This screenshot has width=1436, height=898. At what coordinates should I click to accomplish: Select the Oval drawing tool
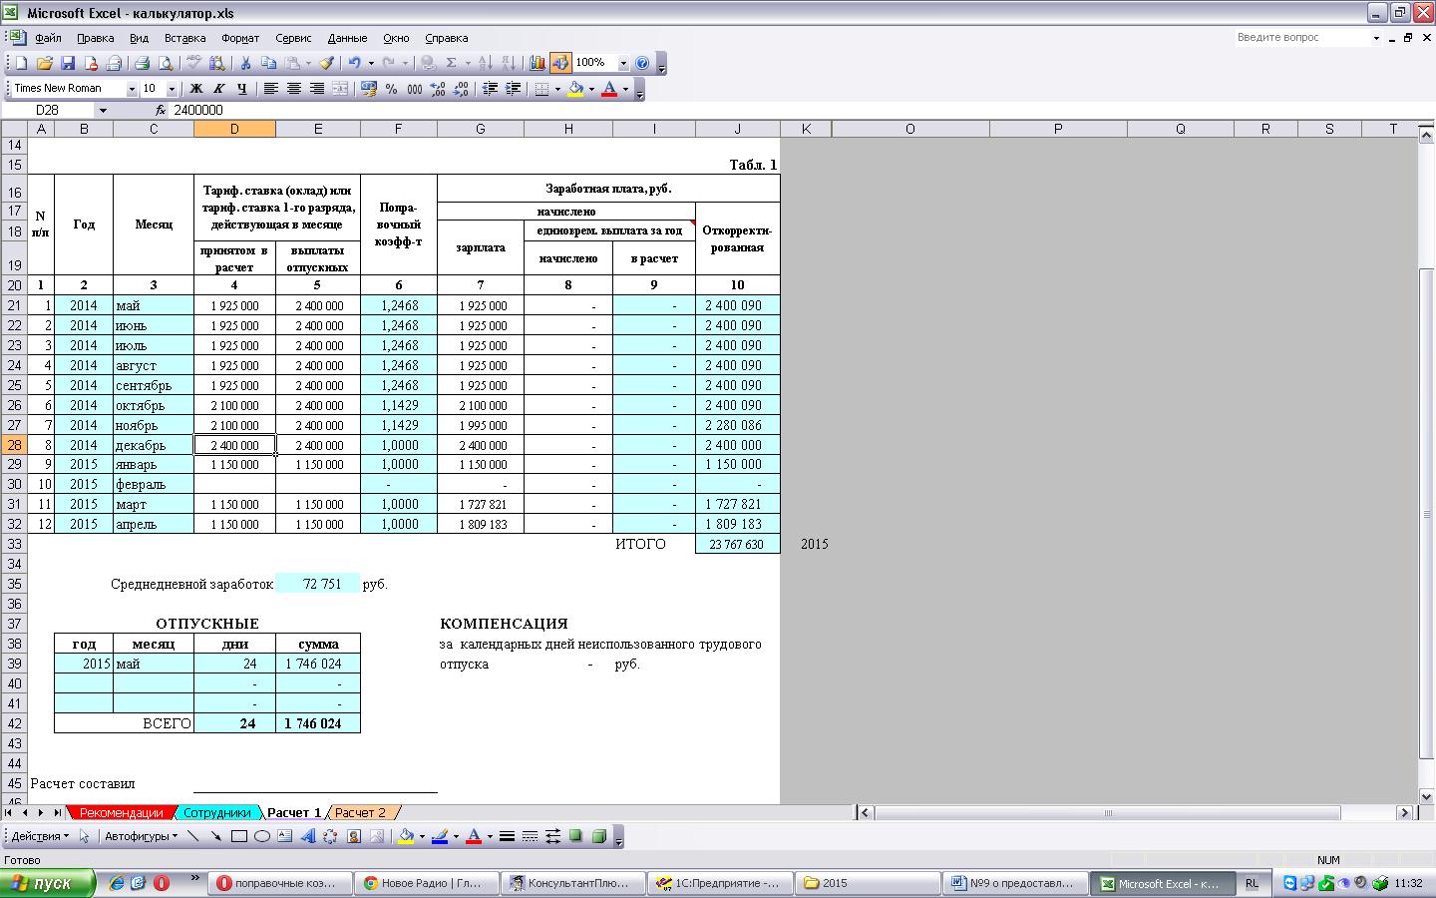point(262,836)
